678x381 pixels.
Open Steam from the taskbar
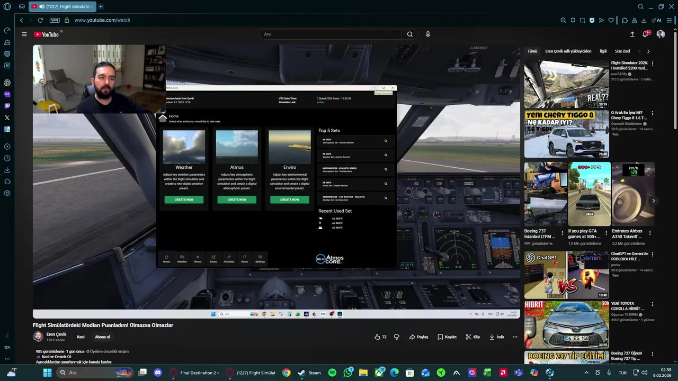click(309, 373)
